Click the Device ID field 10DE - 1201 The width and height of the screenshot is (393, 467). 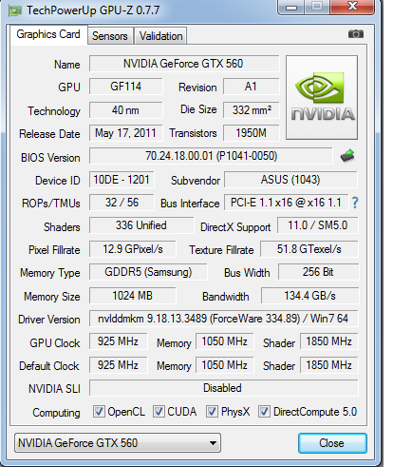tap(122, 180)
